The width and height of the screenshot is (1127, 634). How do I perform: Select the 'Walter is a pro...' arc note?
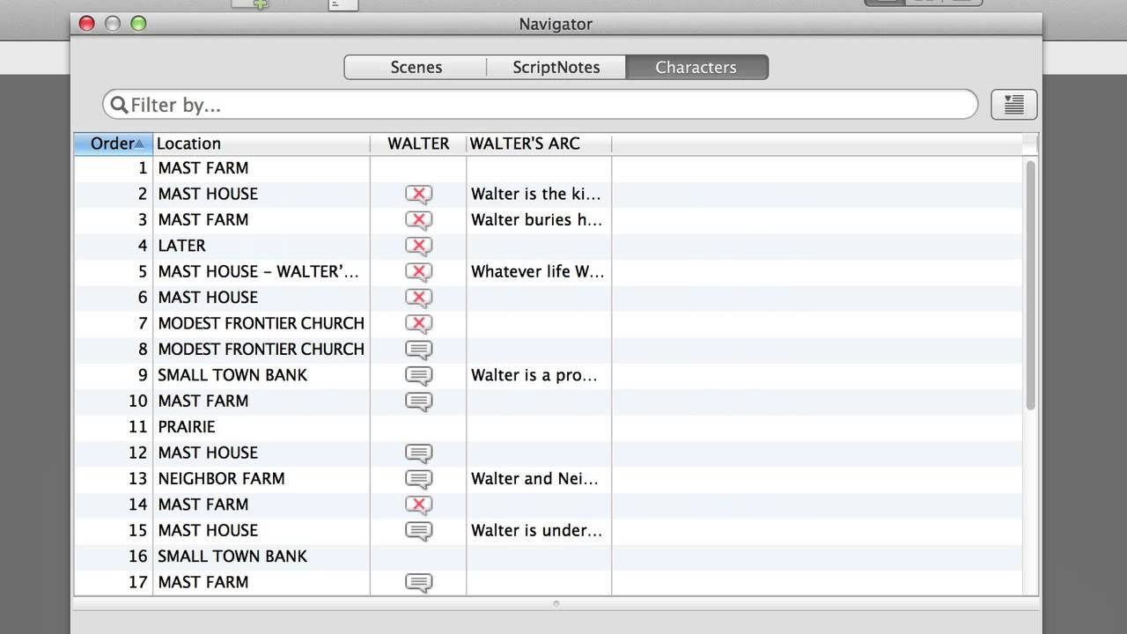click(x=534, y=375)
